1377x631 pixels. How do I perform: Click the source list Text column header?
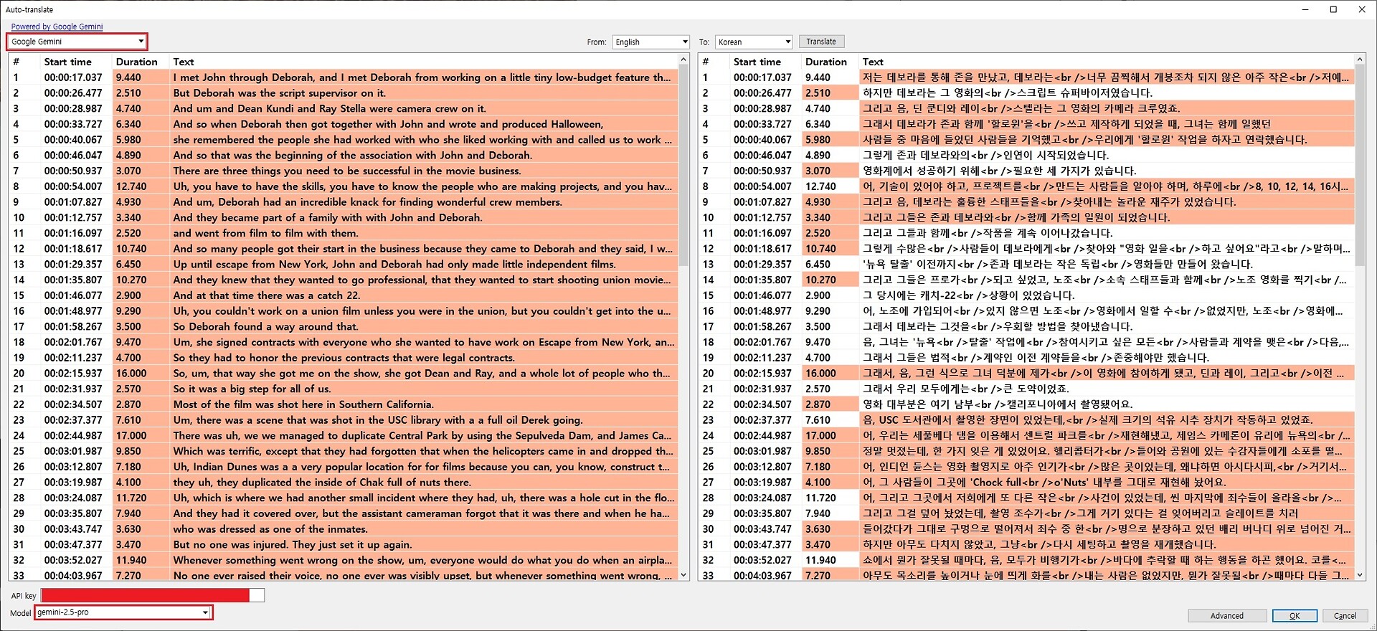184,62
